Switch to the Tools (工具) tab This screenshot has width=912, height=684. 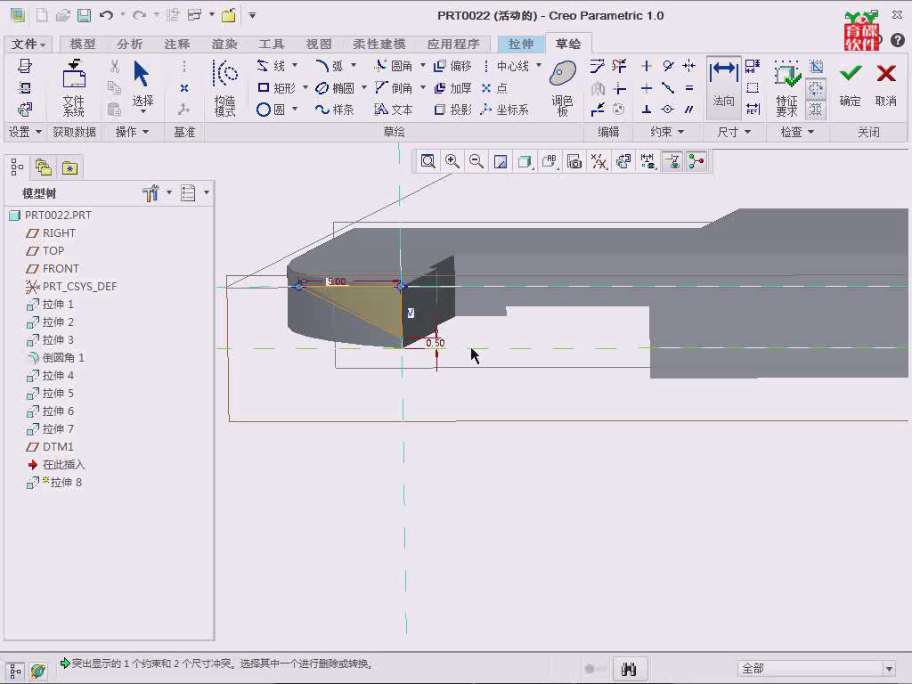click(x=271, y=45)
